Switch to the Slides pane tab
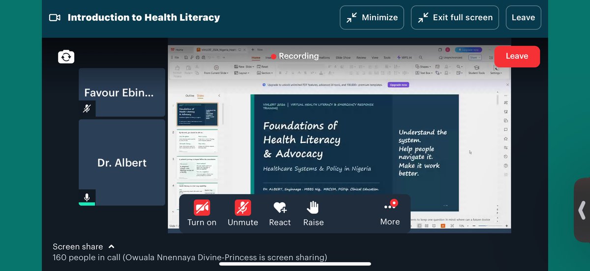Screen dimensions: 590x271 201,95
